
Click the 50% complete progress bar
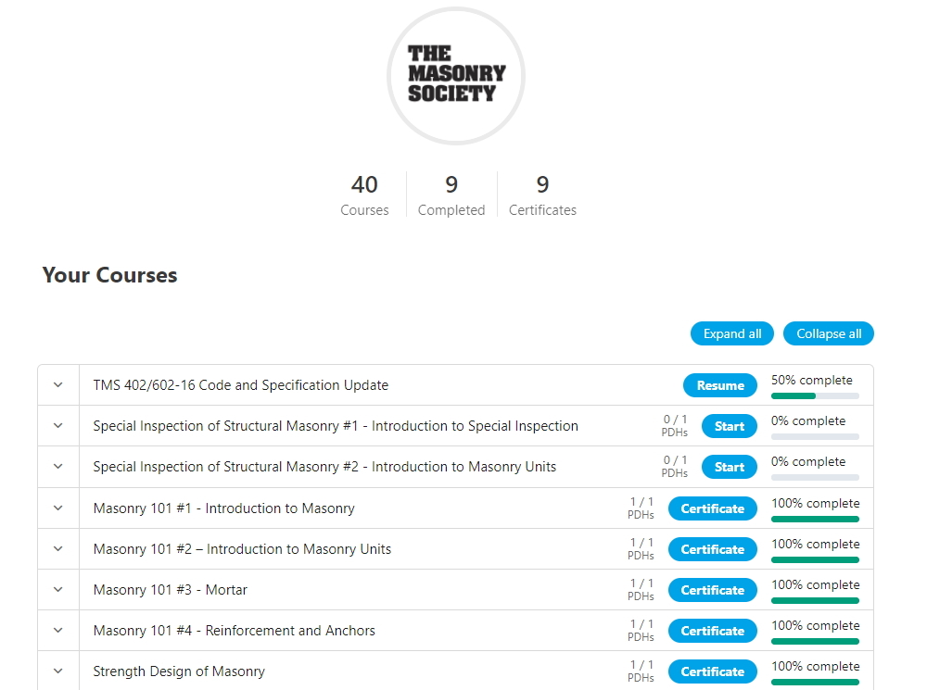(815, 396)
